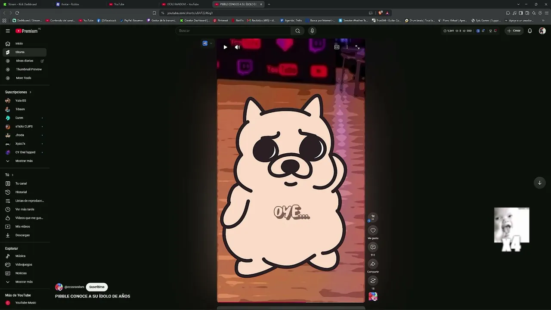Expand Mostrar más under subscriptions
551x310 pixels.
[x=25, y=161]
